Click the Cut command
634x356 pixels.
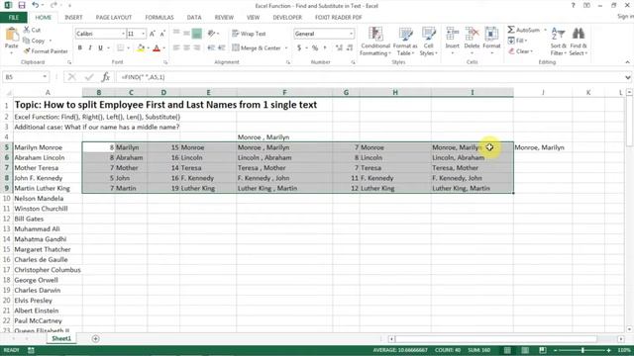point(32,30)
